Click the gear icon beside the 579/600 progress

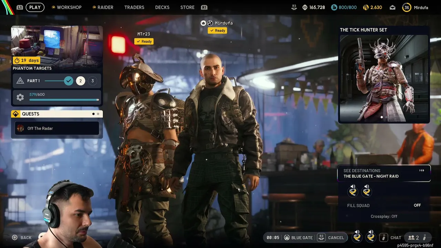[20, 97]
